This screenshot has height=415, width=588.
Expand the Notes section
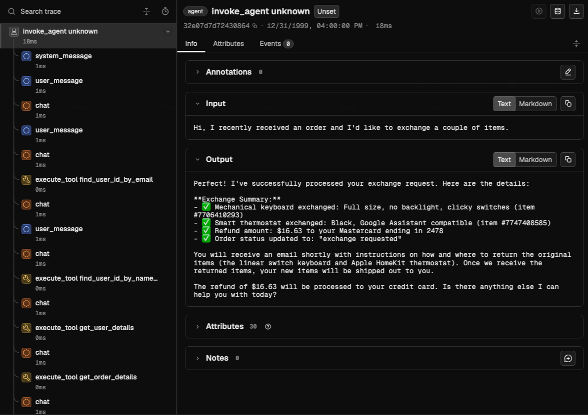[x=198, y=358]
